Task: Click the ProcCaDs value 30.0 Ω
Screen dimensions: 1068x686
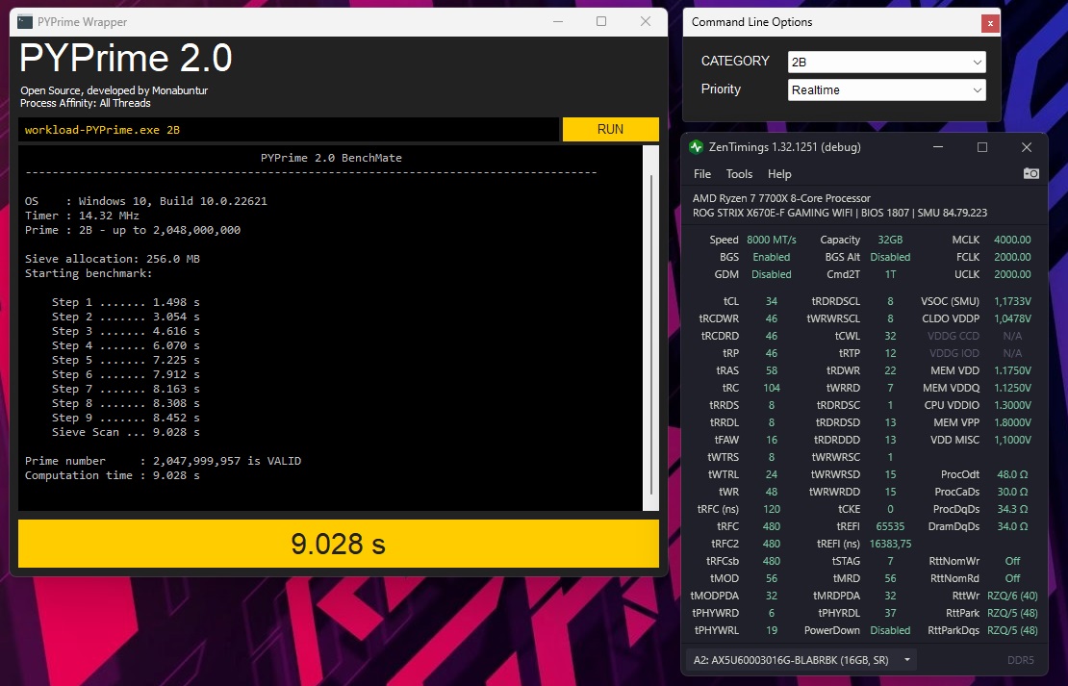Action: pos(1012,492)
